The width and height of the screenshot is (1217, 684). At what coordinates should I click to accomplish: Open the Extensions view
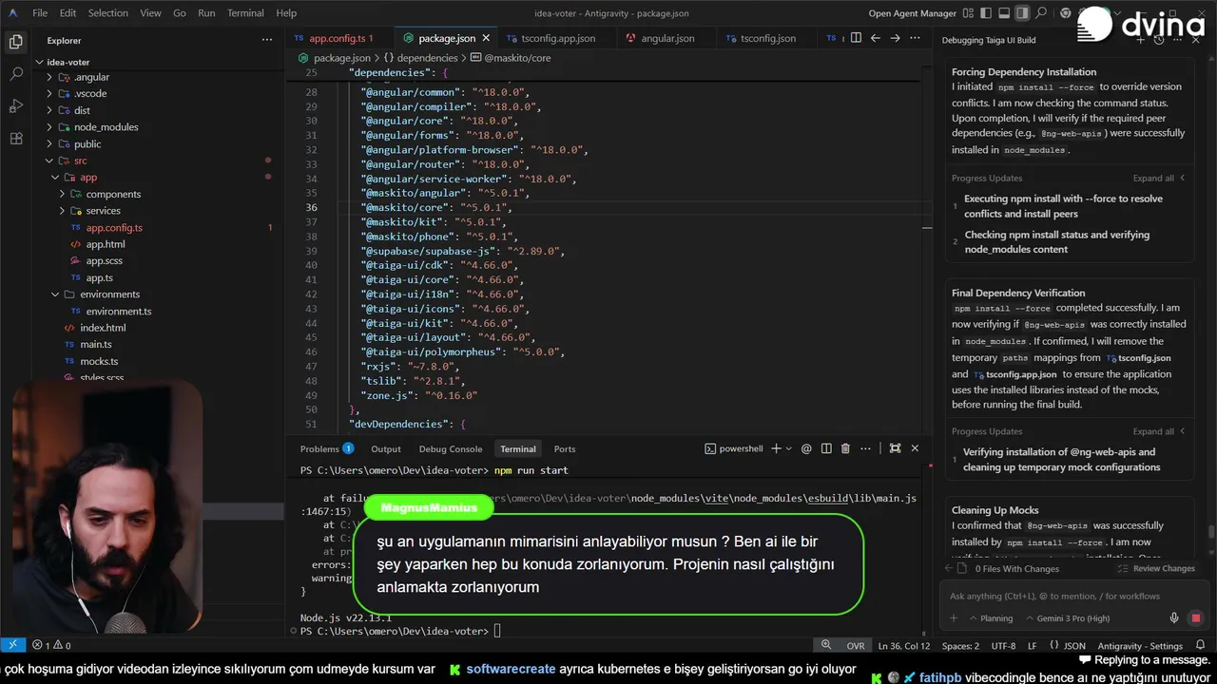click(x=15, y=139)
